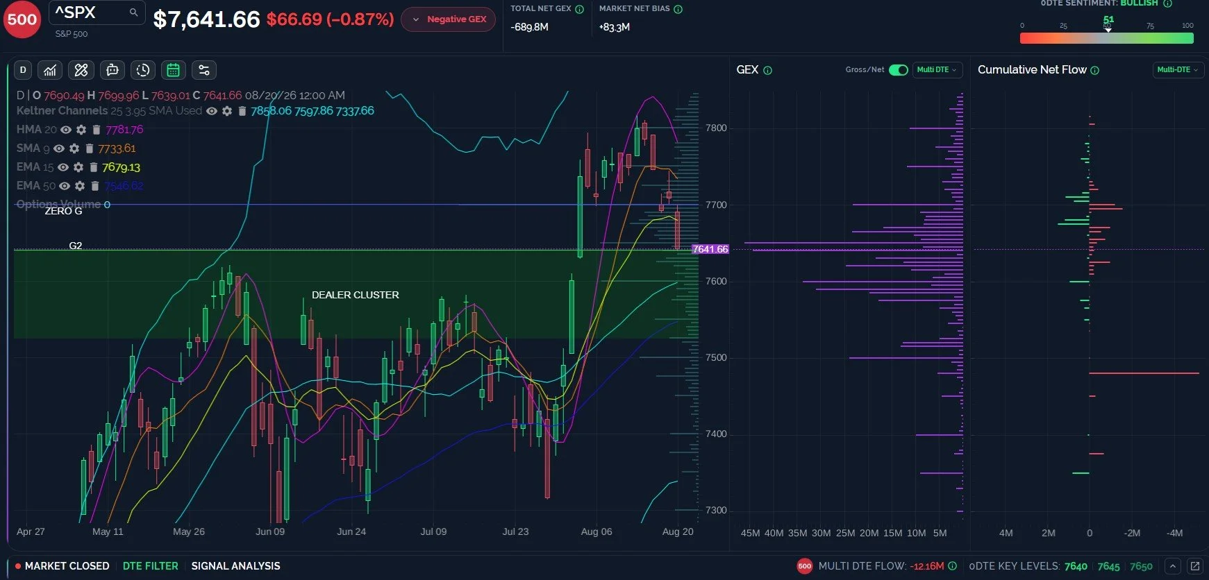Screen dimensions: 1209x580
Task: Select the drawing tools icon
Action: pos(81,70)
